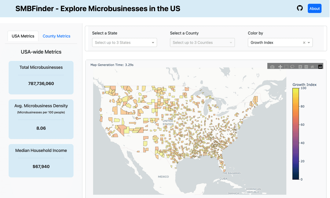This screenshot has height=198, width=330.
Task: Reset map view with home icon
Action: (x=312, y=67)
